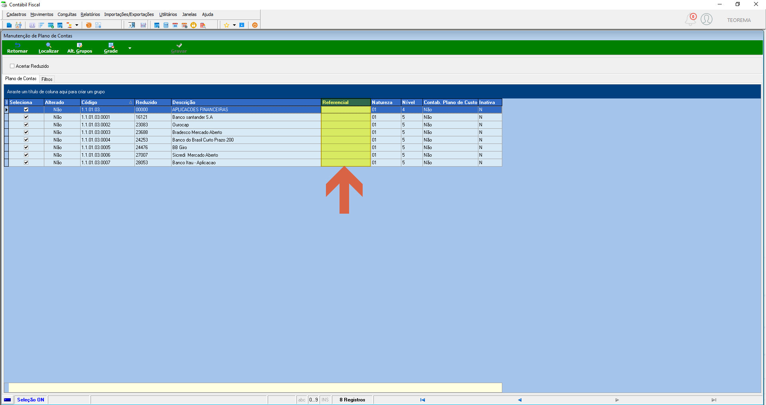766x405 pixels.
Task: Click the Natureza column header
Action: pos(386,102)
